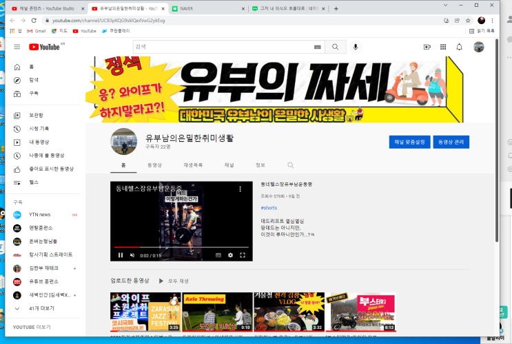Open the YouTube apps grid icon
This screenshot has height=344, width=512.
[x=443, y=47]
